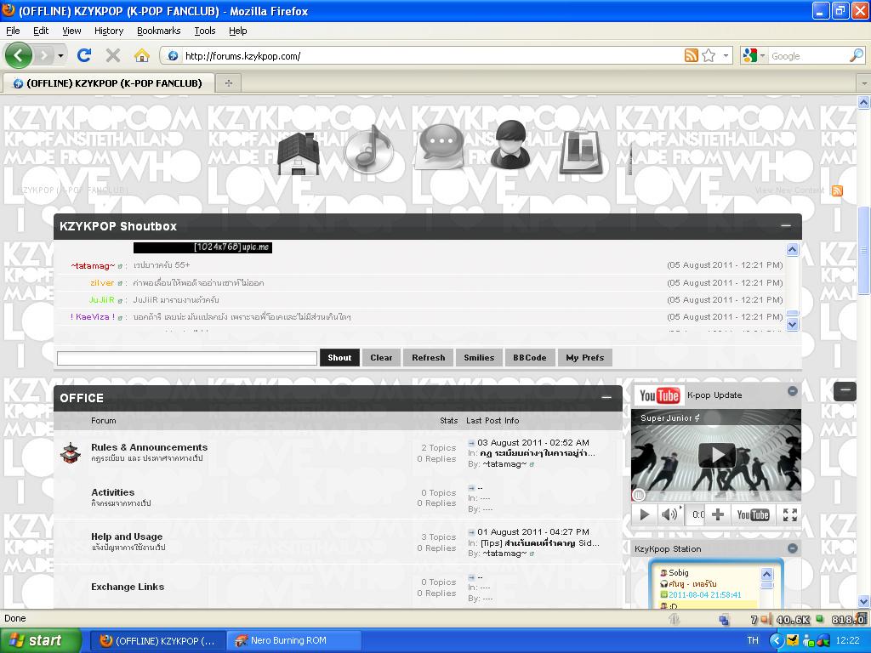Open the house home icon in forum header
Image resolution: width=871 pixels, height=653 pixels.
299,153
